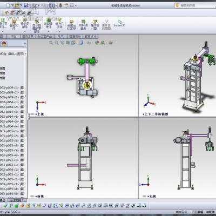The image size is (216, 216).
Task: Click the Apply Scene icon
Action: click(103, 43)
